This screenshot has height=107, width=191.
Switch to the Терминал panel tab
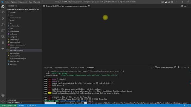[x=90, y=67]
